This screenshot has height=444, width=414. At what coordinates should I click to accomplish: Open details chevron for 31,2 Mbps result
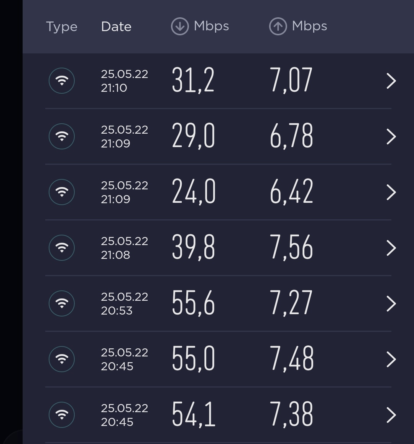point(391,81)
